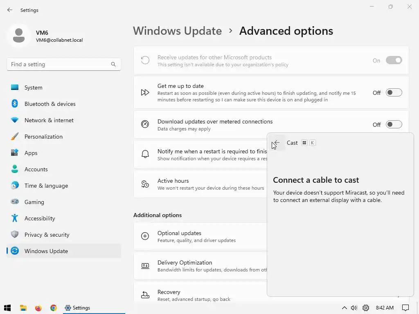Image resolution: width=419 pixels, height=314 pixels.
Task: Select Privacy & security in sidebar
Action: tap(64, 234)
